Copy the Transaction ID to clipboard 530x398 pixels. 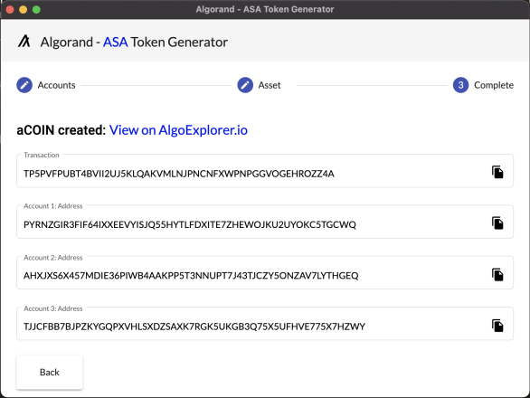pos(497,172)
